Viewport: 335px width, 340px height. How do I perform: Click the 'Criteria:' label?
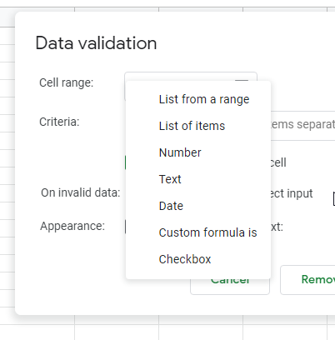tap(59, 122)
